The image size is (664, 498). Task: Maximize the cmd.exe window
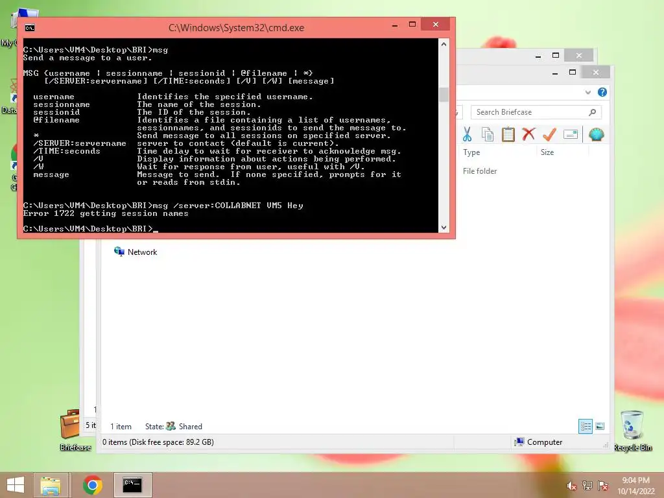pyautogui.click(x=412, y=25)
